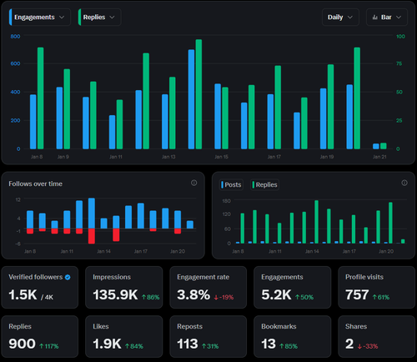
Task: Click the Jan 15 label on main chart axis
Action: pyautogui.click(x=221, y=157)
